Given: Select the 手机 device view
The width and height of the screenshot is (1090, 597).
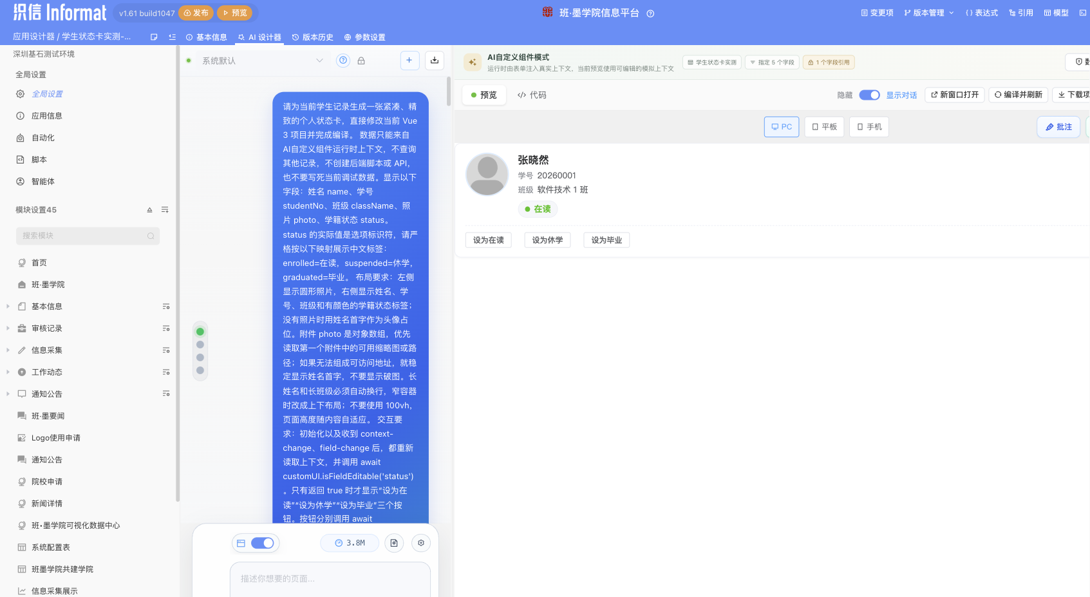Looking at the screenshot, I should [x=869, y=127].
